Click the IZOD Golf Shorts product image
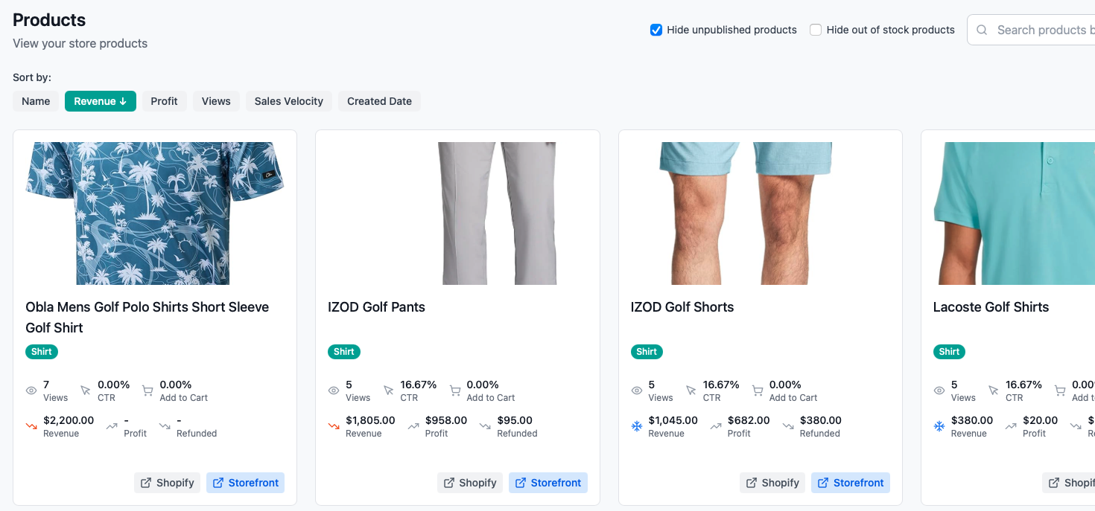 coord(760,213)
